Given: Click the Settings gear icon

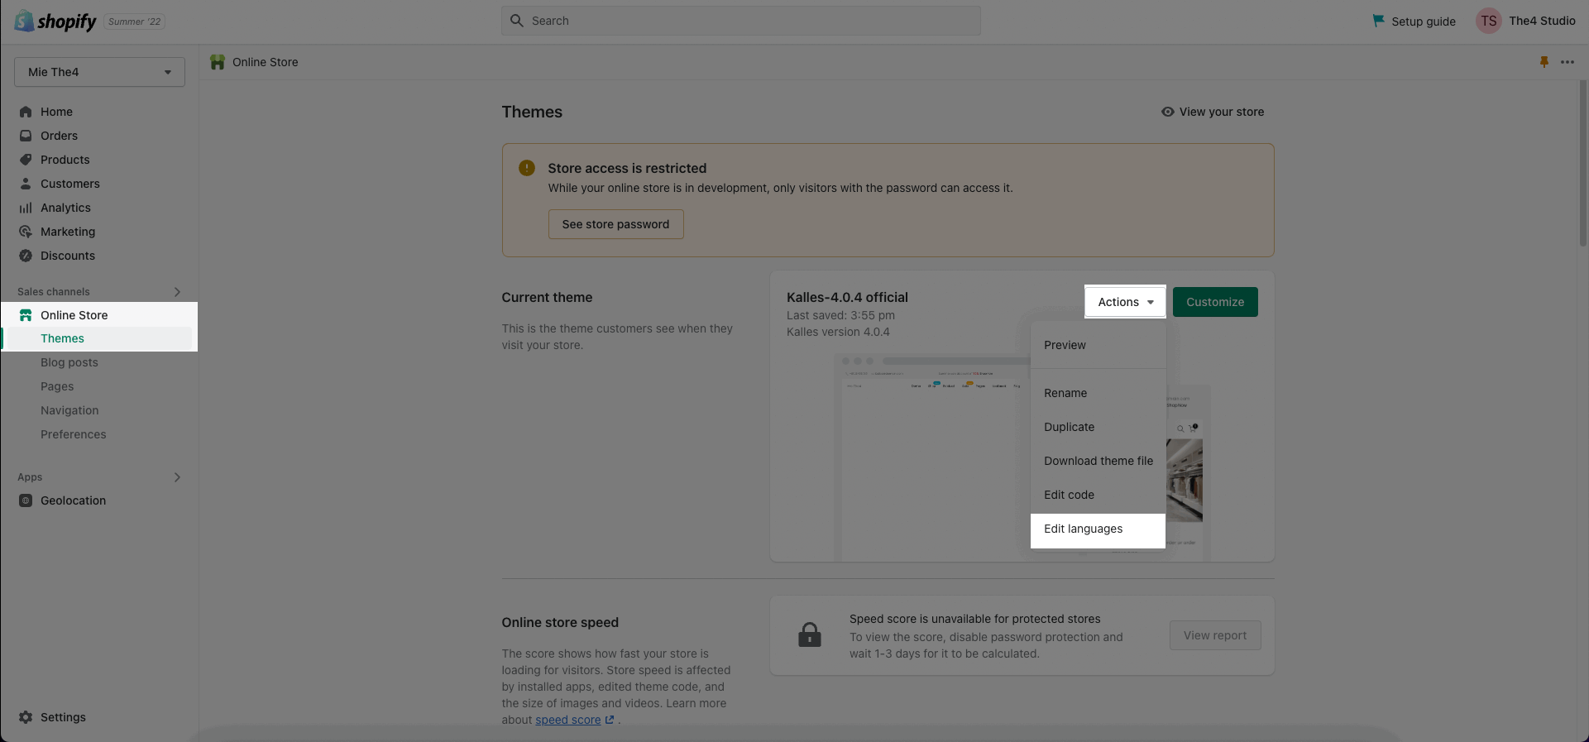Looking at the screenshot, I should 26,717.
